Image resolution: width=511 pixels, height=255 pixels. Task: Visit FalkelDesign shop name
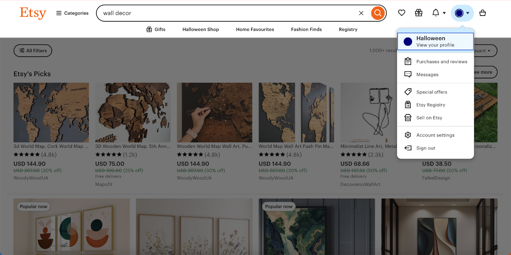click(x=436, y=178)
